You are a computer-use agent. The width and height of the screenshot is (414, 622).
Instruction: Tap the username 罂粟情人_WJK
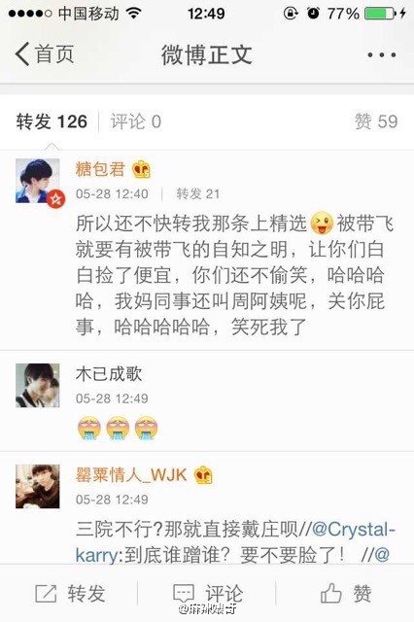[x=131, y=474]
